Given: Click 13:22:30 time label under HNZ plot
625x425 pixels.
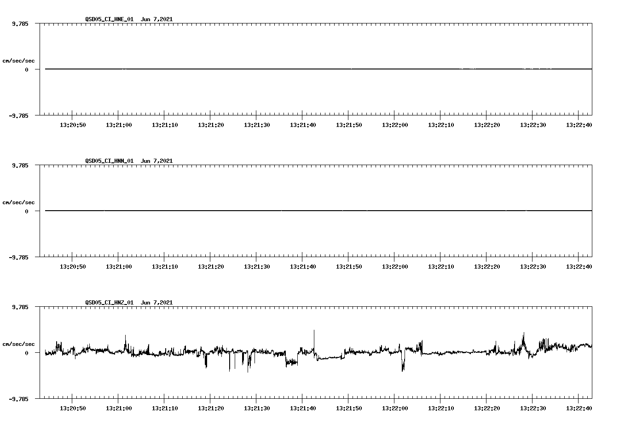Looking at the screenshot, I should (533, 408).
